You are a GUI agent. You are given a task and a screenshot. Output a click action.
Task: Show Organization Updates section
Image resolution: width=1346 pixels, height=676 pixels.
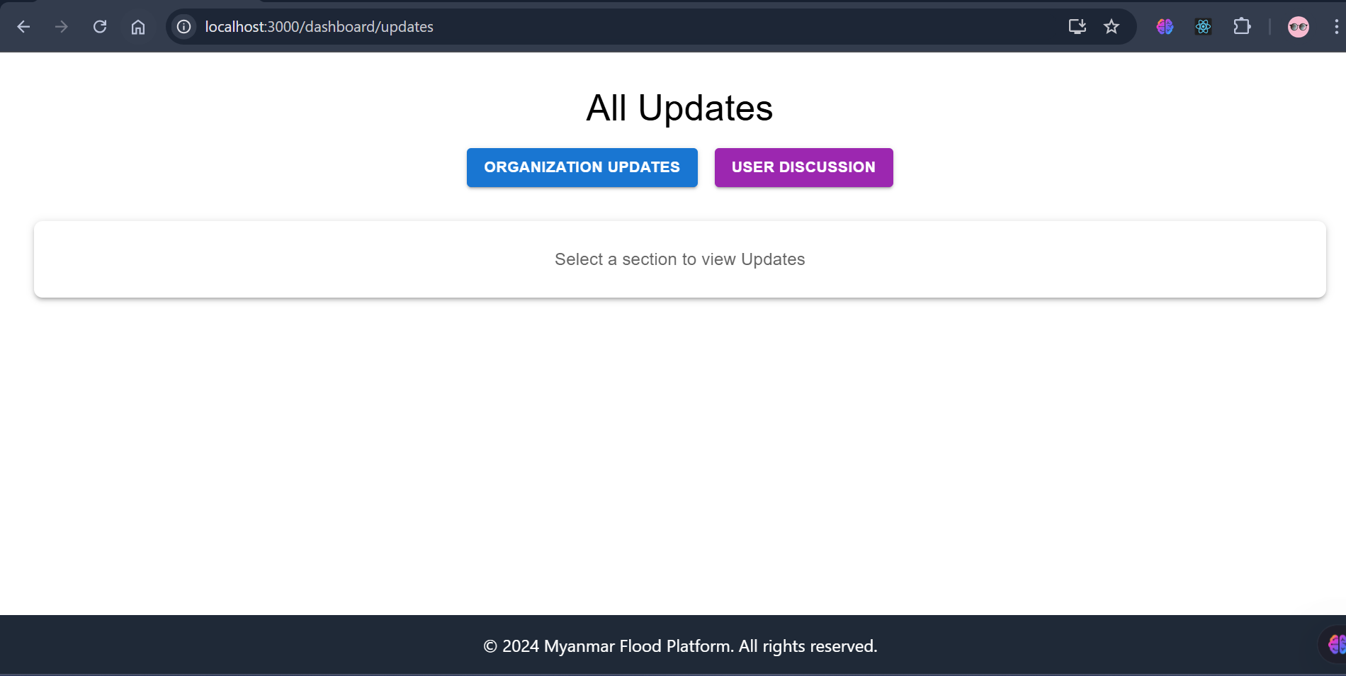pos(582,167)
